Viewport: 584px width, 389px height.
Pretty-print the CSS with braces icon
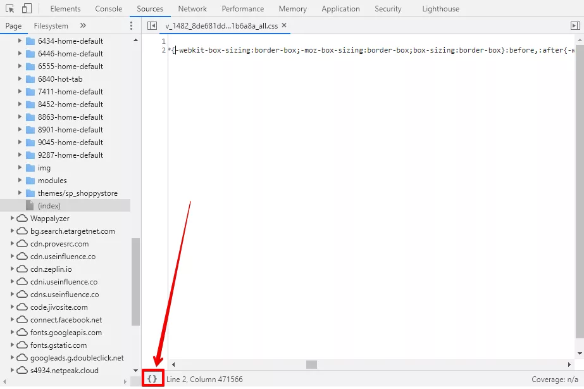click(152, 379)
